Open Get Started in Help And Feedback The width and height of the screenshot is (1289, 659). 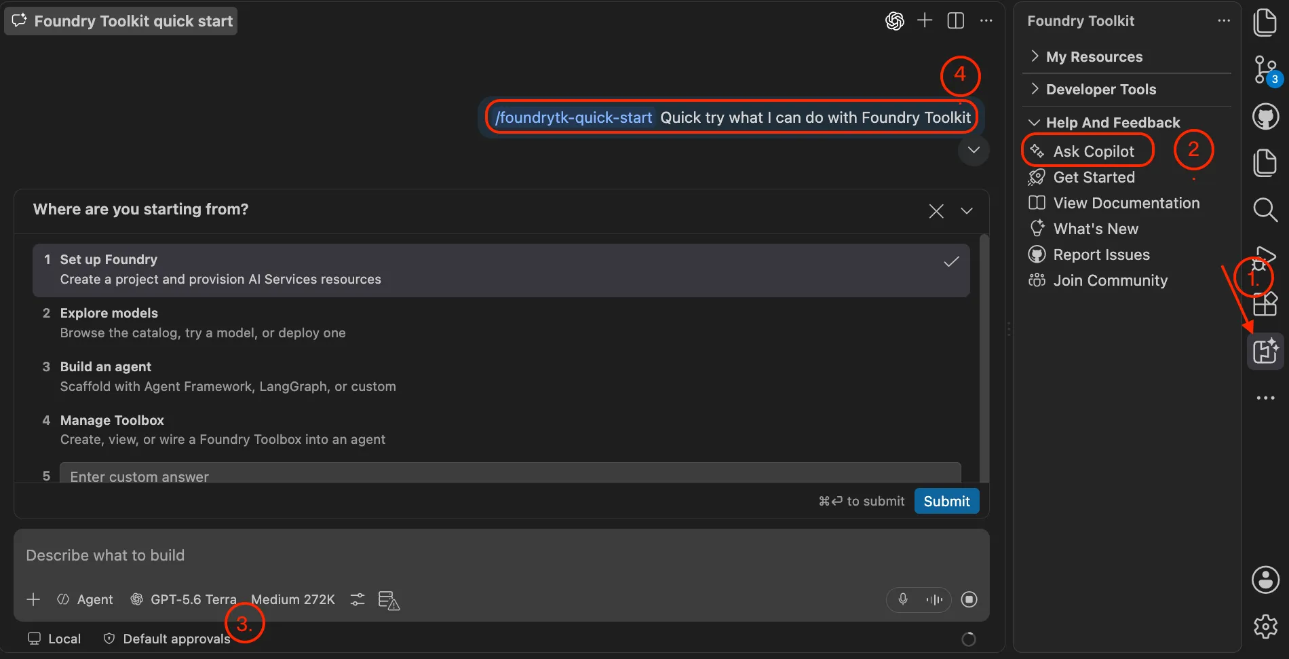click(x=1093, y=177)
